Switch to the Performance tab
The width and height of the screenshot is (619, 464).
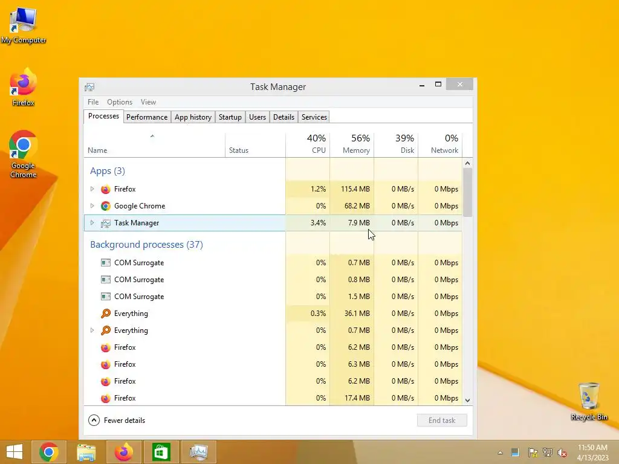tap(147, 117)
